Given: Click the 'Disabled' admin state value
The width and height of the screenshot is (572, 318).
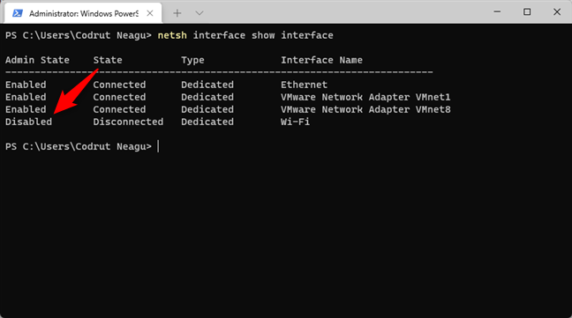Looking at the screenshot, I should point(28,122).
